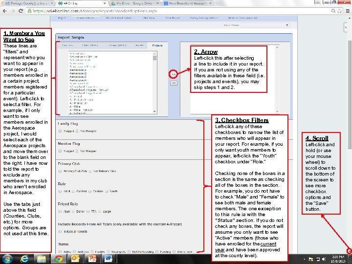352x264 pixels.
Task: Click the taskbar clock showing 3:35 PM
Action: pyautogui.click(x=338, y=259)
